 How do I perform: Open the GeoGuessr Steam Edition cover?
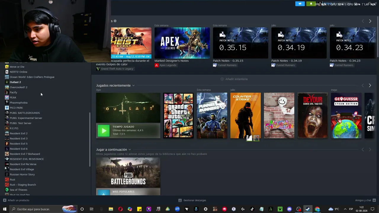coord(346,115)
